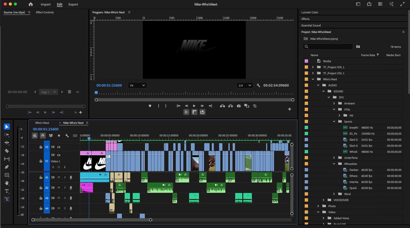Image resolution: width=410 pixels, height=228 pixels.
Task: Click the timeline horizontal zoom scroll bar
Action: (x=92, y=220)
